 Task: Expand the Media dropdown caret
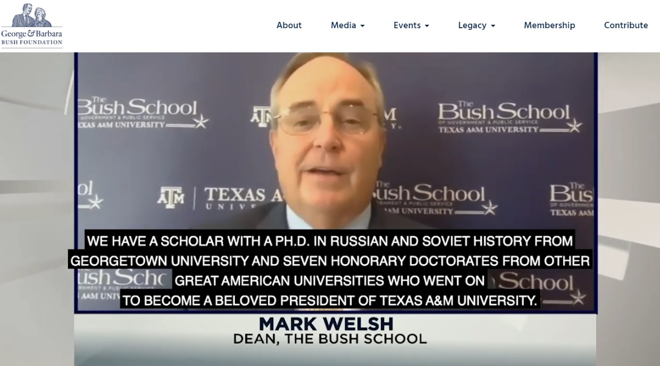(x=363, y=26)
